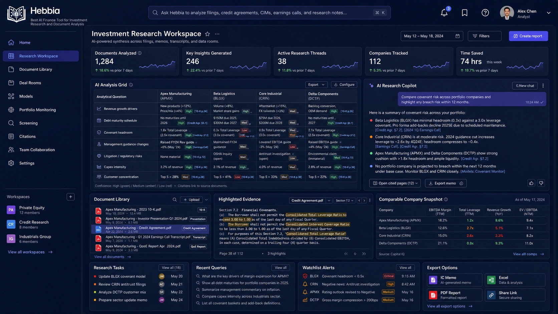Open the Export dropdown in Analysis Grid

pyautogui.click(x=316, y=85)
